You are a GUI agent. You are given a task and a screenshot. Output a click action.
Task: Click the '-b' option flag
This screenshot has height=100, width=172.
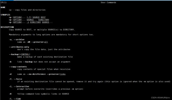pos(10,62)
